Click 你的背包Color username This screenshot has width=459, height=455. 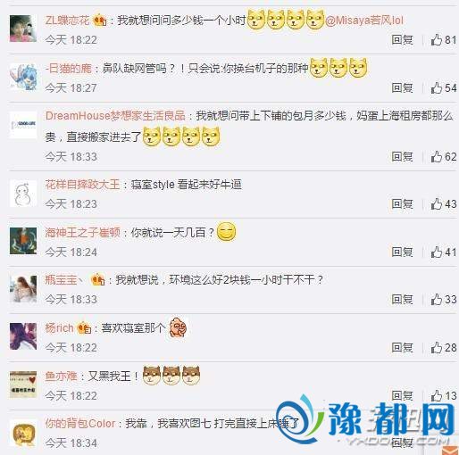coord(80,423)
